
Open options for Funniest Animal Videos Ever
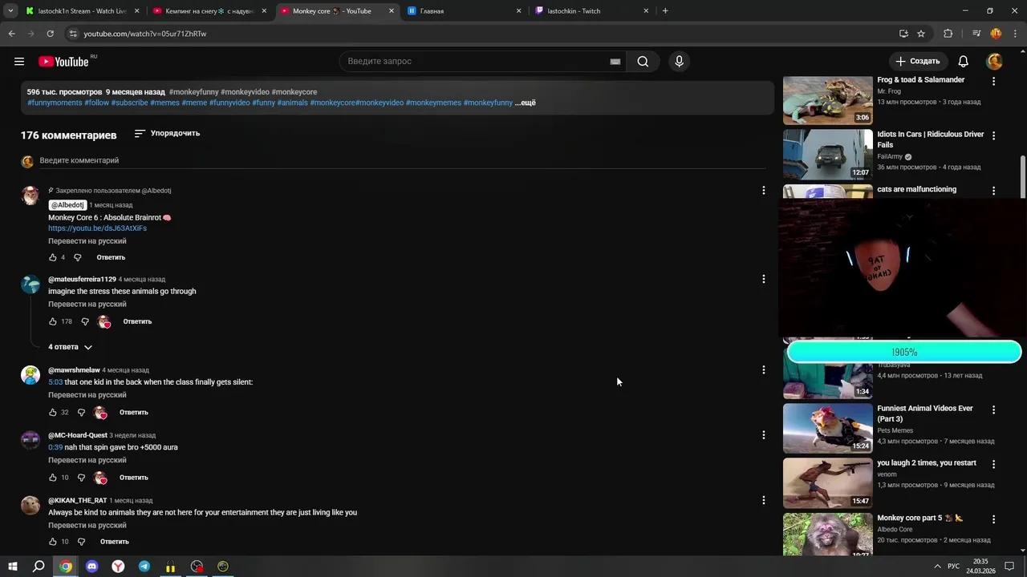(x=993, y=410)
